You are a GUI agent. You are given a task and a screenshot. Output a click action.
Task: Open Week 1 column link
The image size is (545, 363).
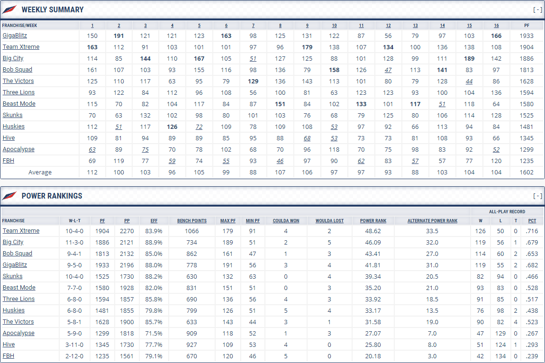coord(92,26)
